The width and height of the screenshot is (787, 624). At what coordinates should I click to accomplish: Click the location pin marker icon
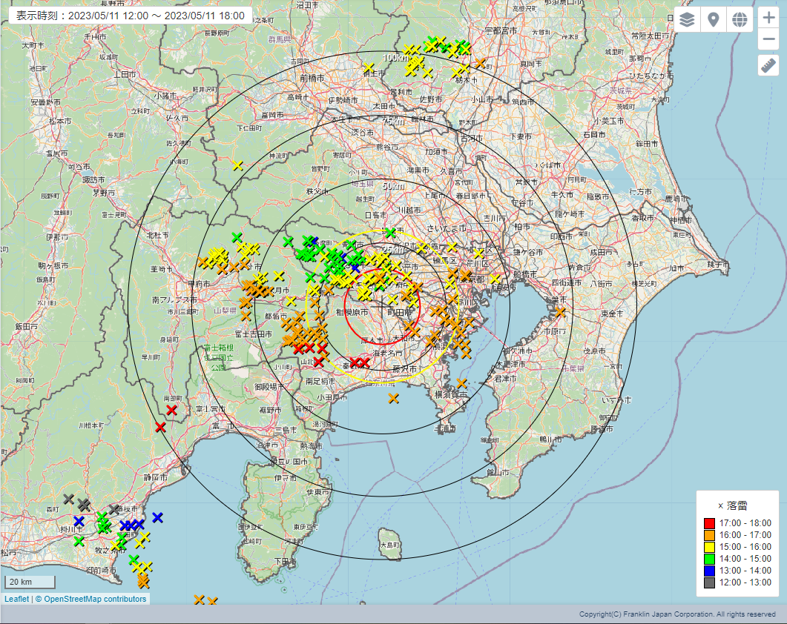tap(714, 20)
